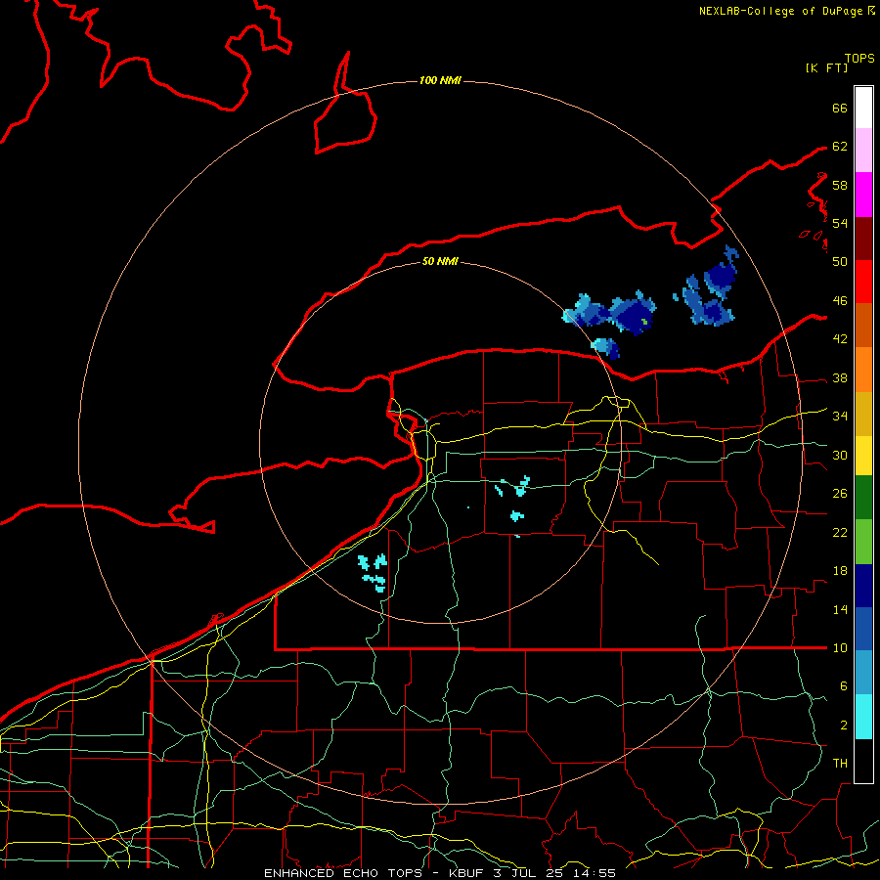Click the 34 legend value
This screenshot has height=880, width=880.
point(840,417)
